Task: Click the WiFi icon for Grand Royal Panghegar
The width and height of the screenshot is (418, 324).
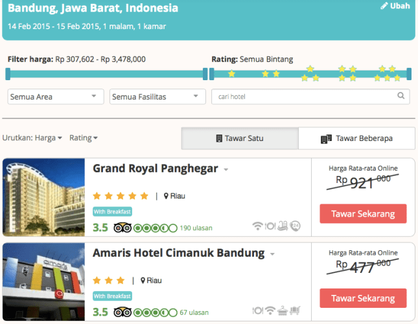Action: coord(257,226)
